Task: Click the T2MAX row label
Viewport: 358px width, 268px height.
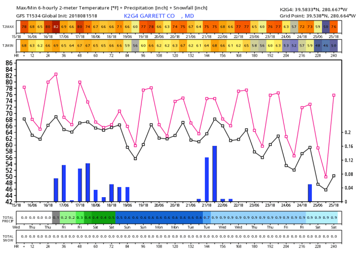Action: pos(8,26)
